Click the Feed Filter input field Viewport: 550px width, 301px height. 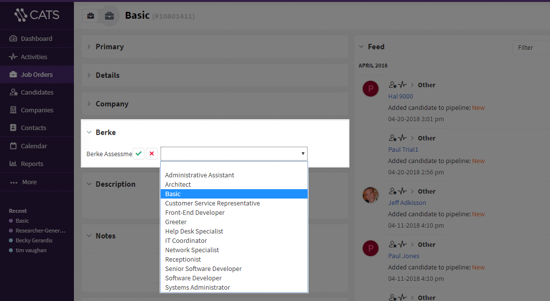pyautogui.click(x=531, y=47)
